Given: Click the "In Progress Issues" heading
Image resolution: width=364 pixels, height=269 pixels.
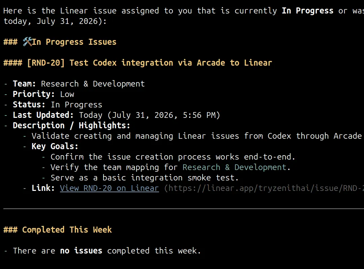Looking at the screenshot, I should pyautogui.click(x=74, y=42).
